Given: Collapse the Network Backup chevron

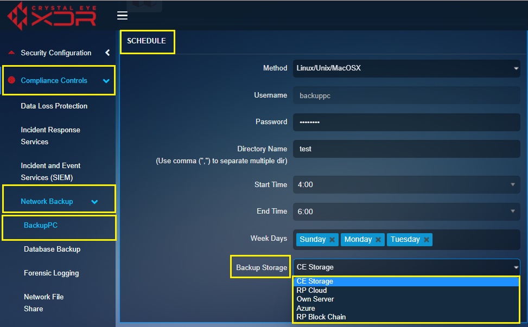Looking at the screenshot, I should pos(94,202).
